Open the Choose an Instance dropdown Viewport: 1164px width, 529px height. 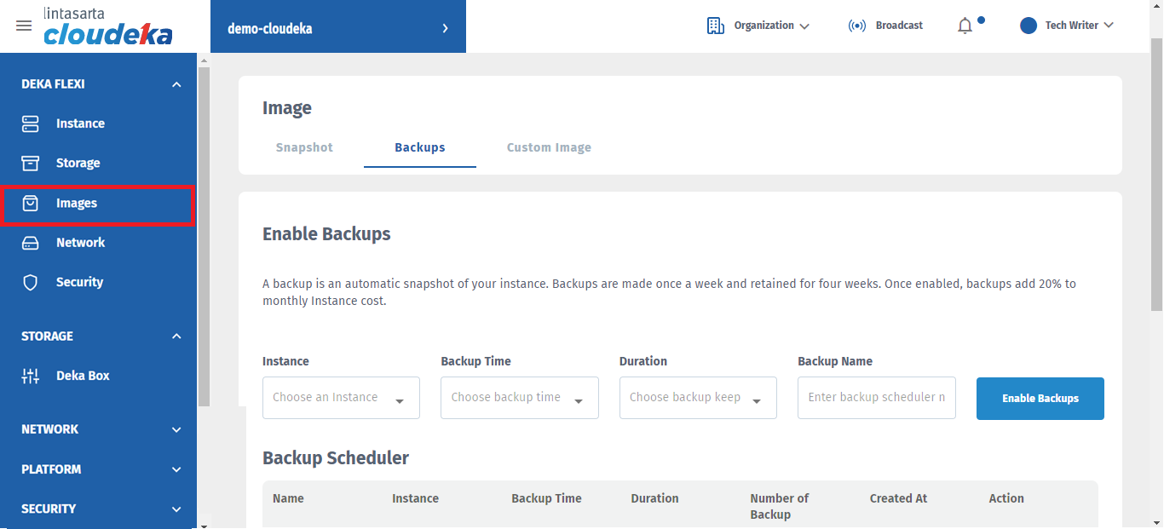341,398
